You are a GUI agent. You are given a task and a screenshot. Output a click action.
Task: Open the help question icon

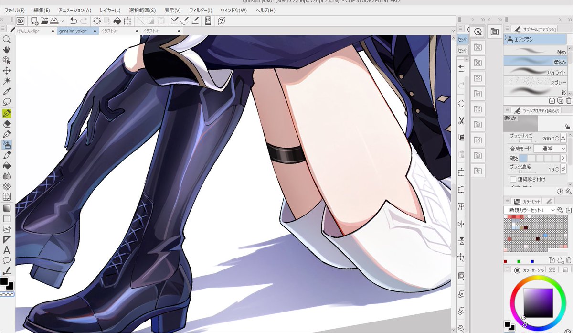[x=222, y=21]
